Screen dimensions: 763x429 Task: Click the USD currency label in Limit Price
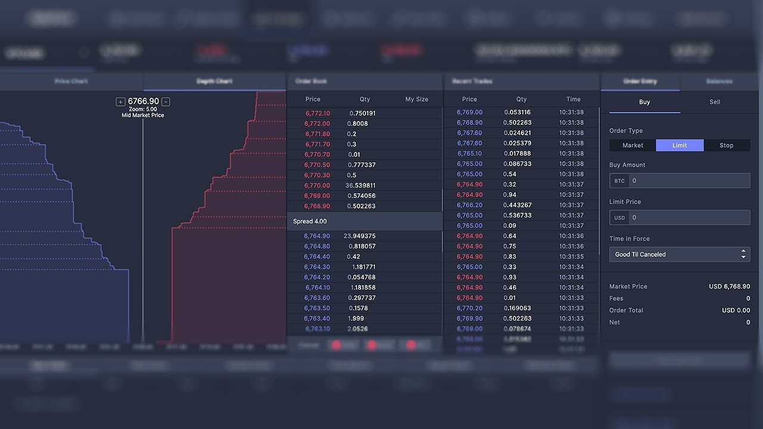(619, 218)
